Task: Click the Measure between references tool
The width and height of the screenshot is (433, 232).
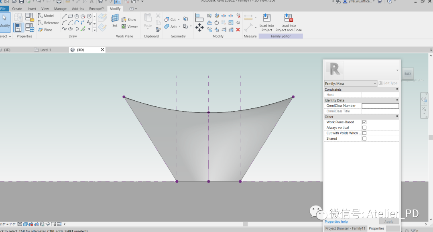Action: pos(248,18)
